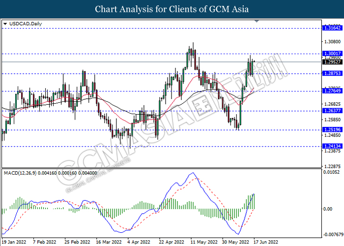Click the Chart Analysis for Clients header title

point(172,9)
